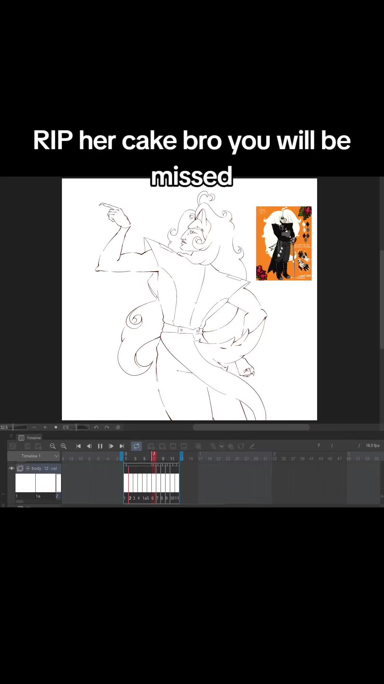Select cel thumbnail 1 in body layer
The width and height of the screenshot is (384, 684).
(25, 483)
